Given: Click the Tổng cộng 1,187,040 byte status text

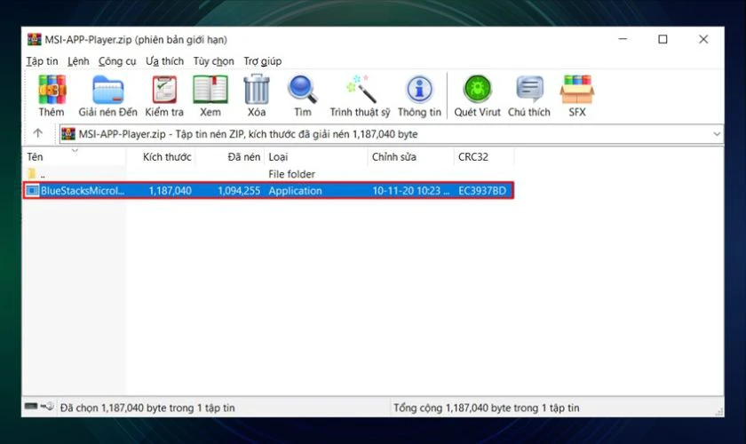Looking at the screenshot, I should point(487,408).
